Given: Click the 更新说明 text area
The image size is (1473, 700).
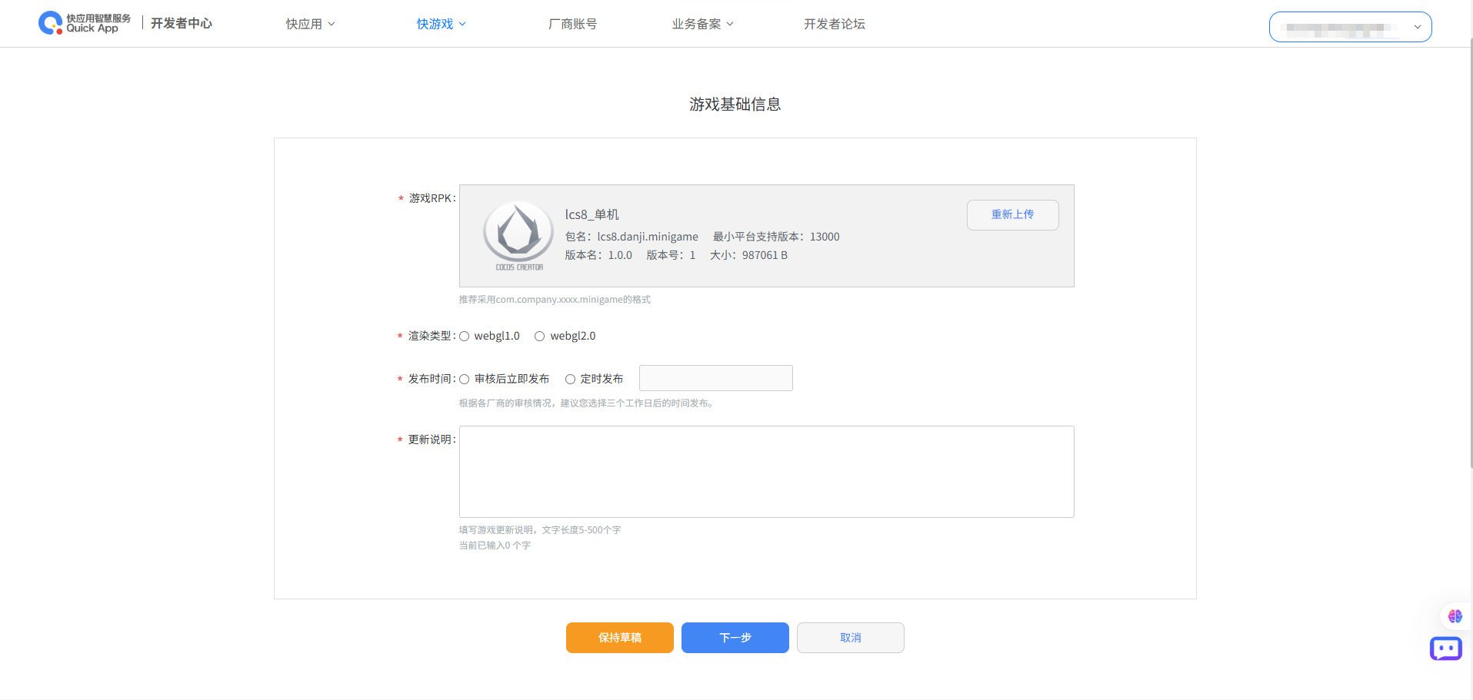Looking at the screenshot, I should pos(766,472).
